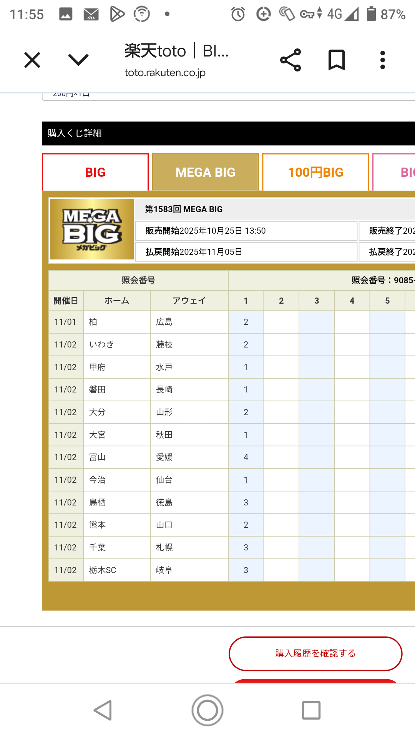415x738 pixels.
Task: Tap the toto.rakuten.co.jp URL text
Action: click(165, 73)
